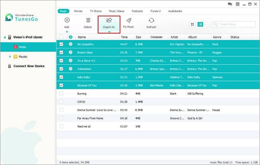Switch to the Audiobooks tab
This screenshot has height=165, width=260.
tap(175, 11)
